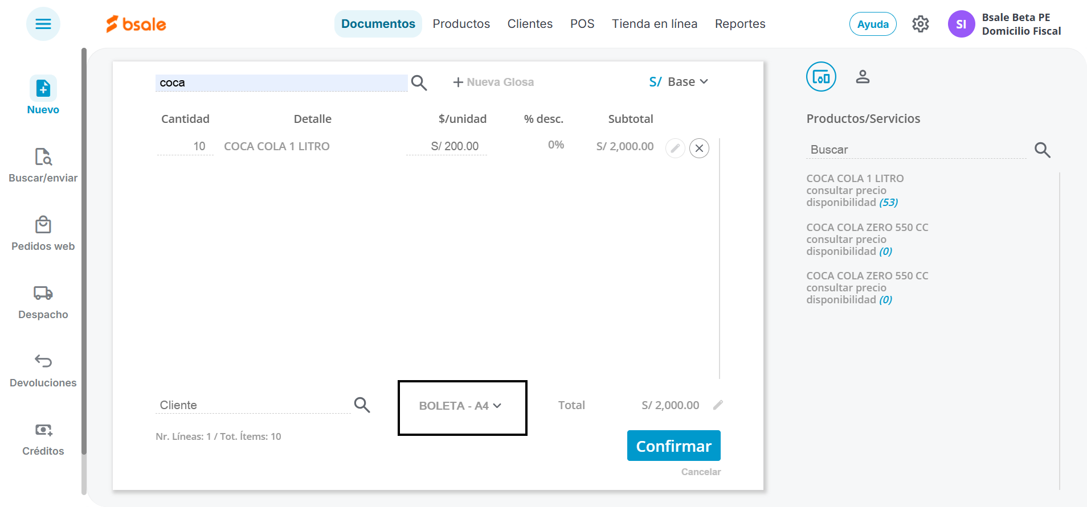Viewport: 1087px width, 507px height.
Task: Click the bsale logo
Action: pos(136,24)
